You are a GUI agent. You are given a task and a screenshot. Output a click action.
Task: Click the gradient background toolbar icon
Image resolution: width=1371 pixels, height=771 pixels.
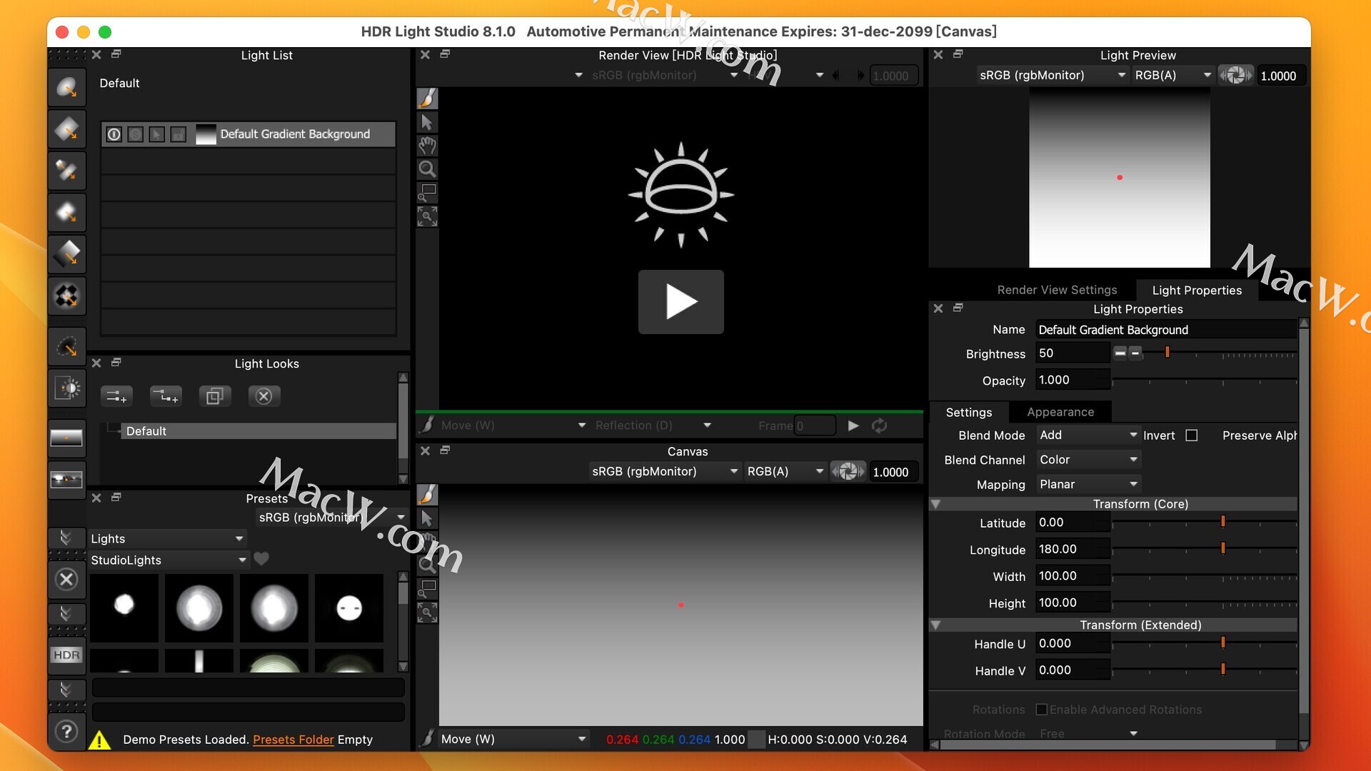point(66,438)
